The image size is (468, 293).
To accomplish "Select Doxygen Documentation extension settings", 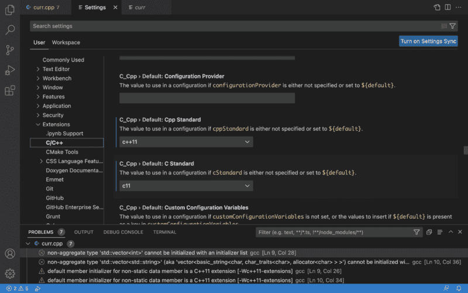I will (74, 171).
